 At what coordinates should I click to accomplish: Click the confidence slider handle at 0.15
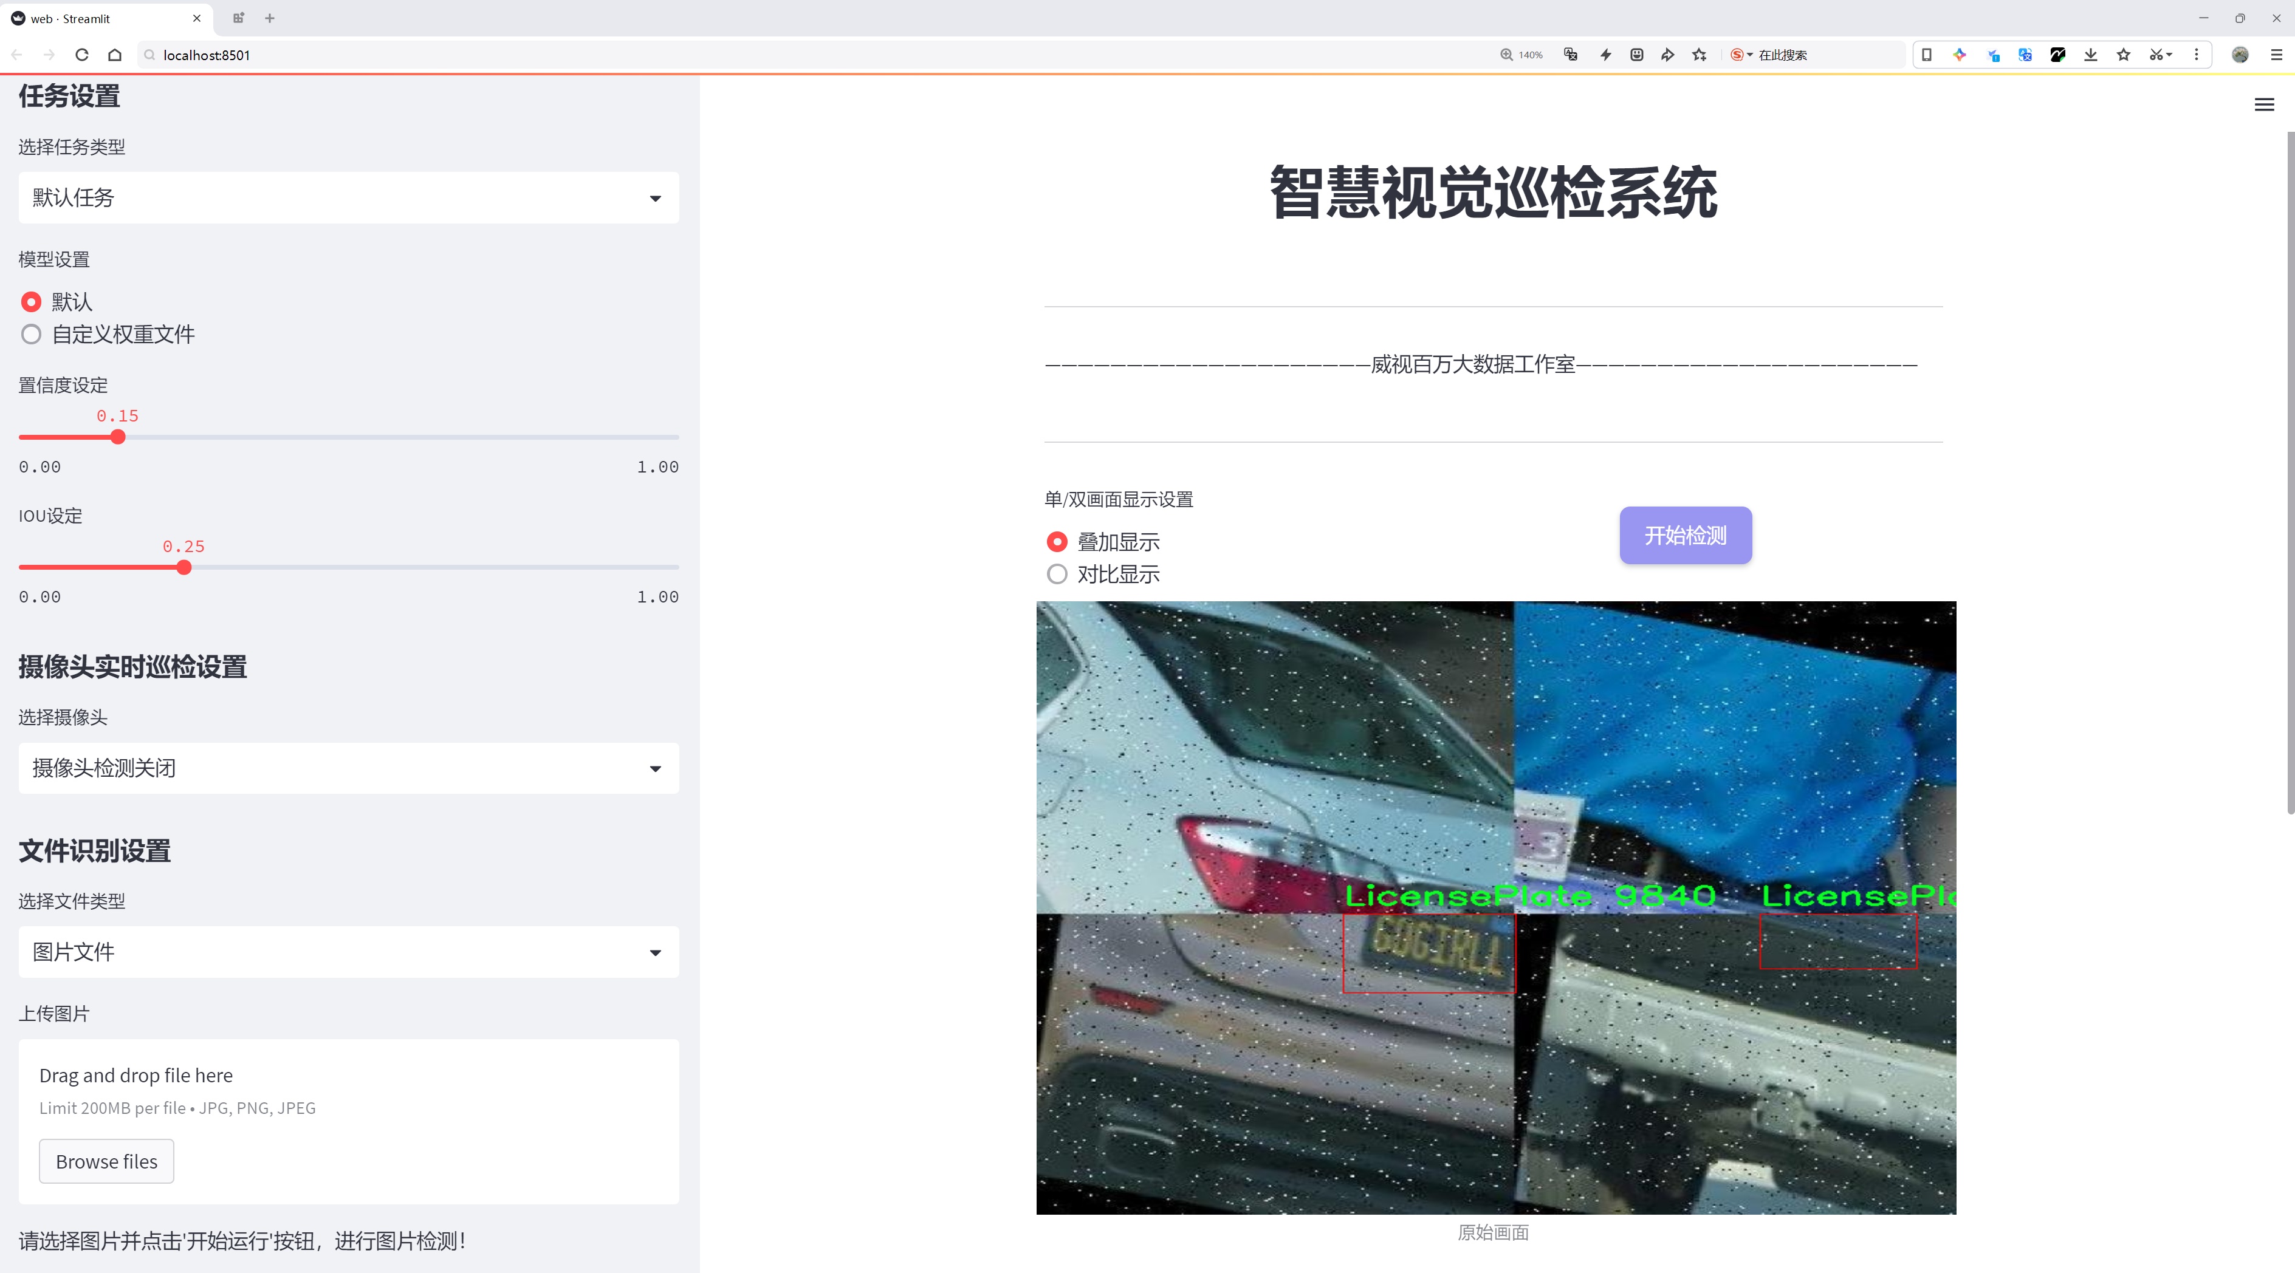[x=118, y=437]
